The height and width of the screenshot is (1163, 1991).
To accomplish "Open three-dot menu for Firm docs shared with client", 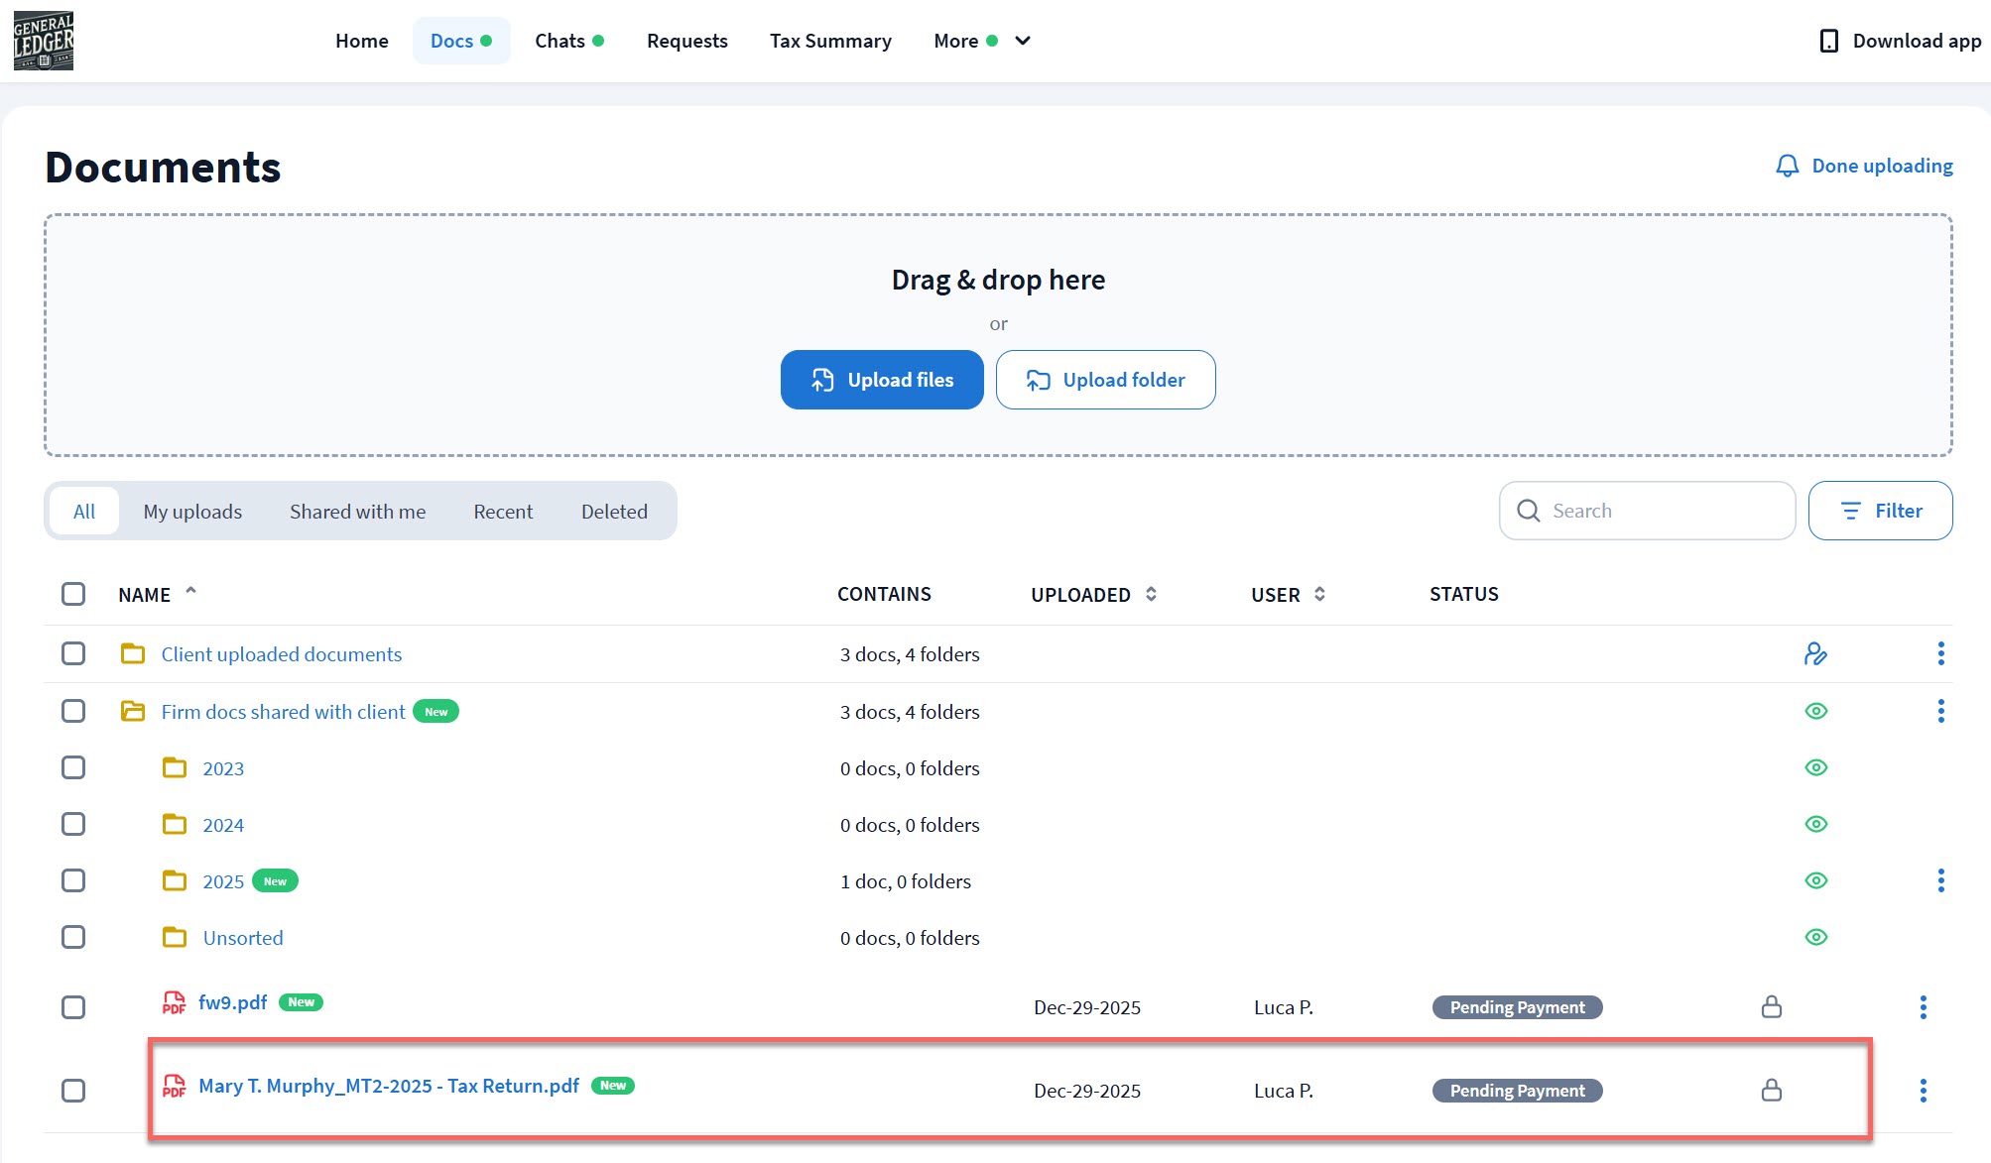I will point(1940,711).
